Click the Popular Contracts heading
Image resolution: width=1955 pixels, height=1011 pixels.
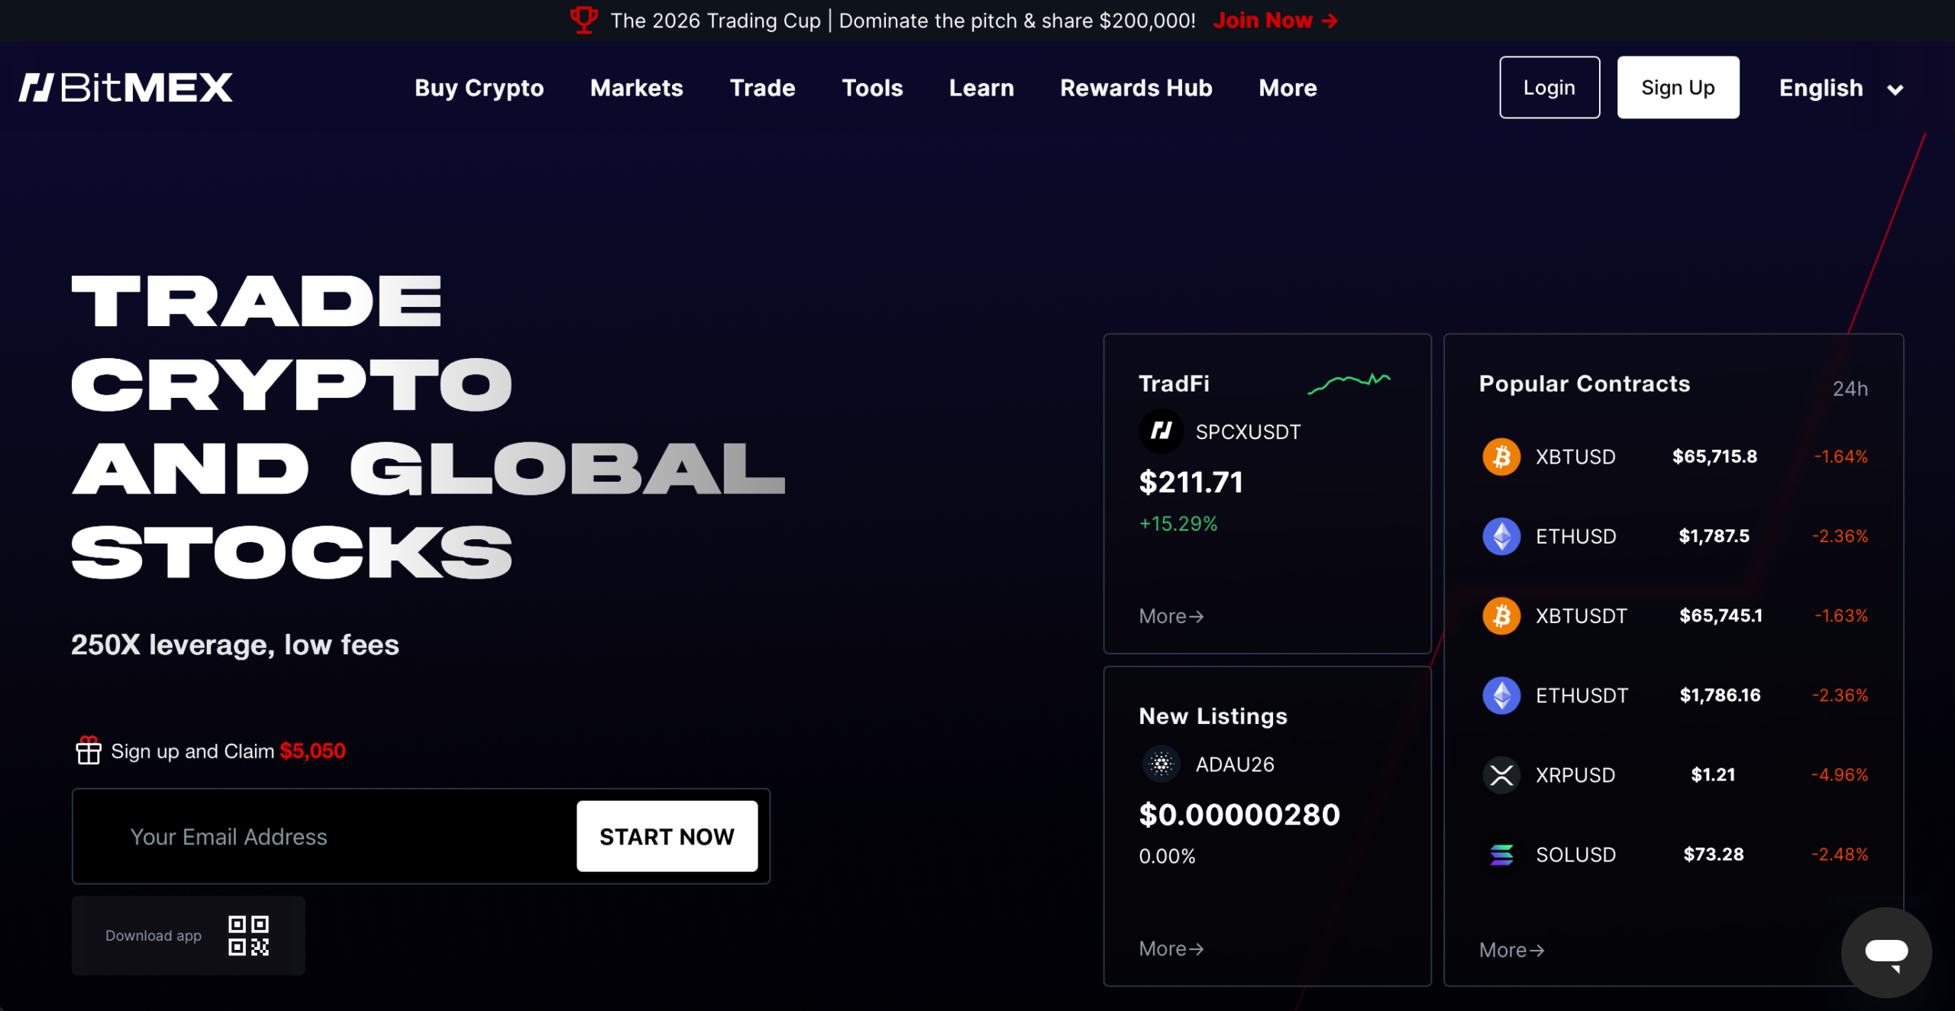coord(1585,383)
